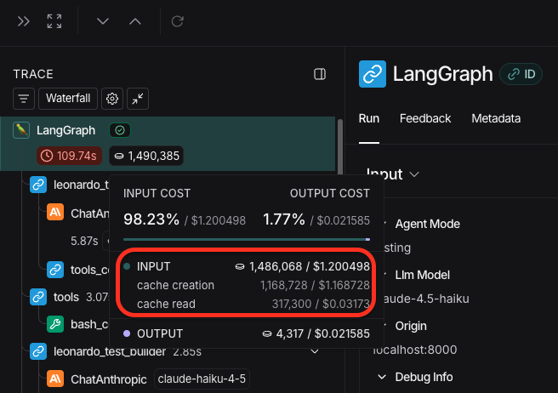Viewport: 558px width, 393px height.
Task: Open the trace filter icon
Action: point(24,99)
